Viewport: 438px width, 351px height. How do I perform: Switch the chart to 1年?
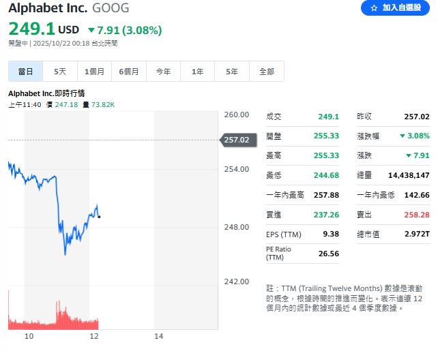[x=198, y=72]
